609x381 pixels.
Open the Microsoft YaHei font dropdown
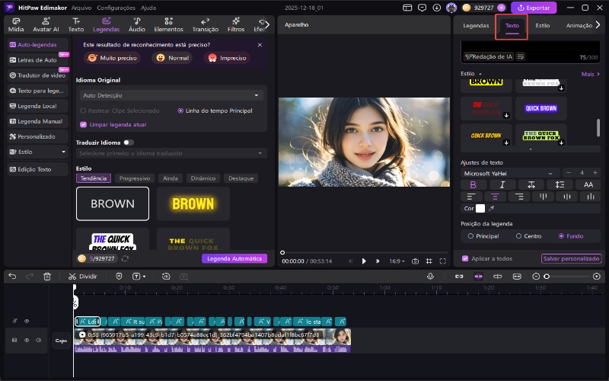coord(509,173)
